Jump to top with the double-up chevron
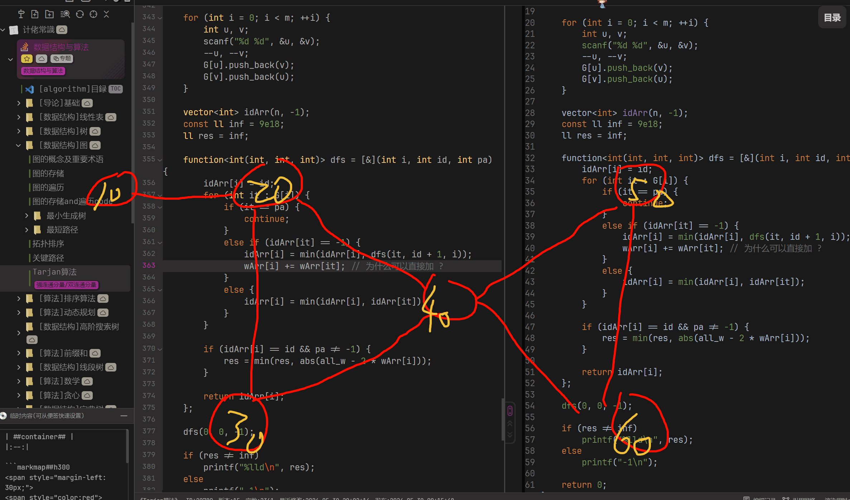The image size is (850, 500). (x=510, y=423)
